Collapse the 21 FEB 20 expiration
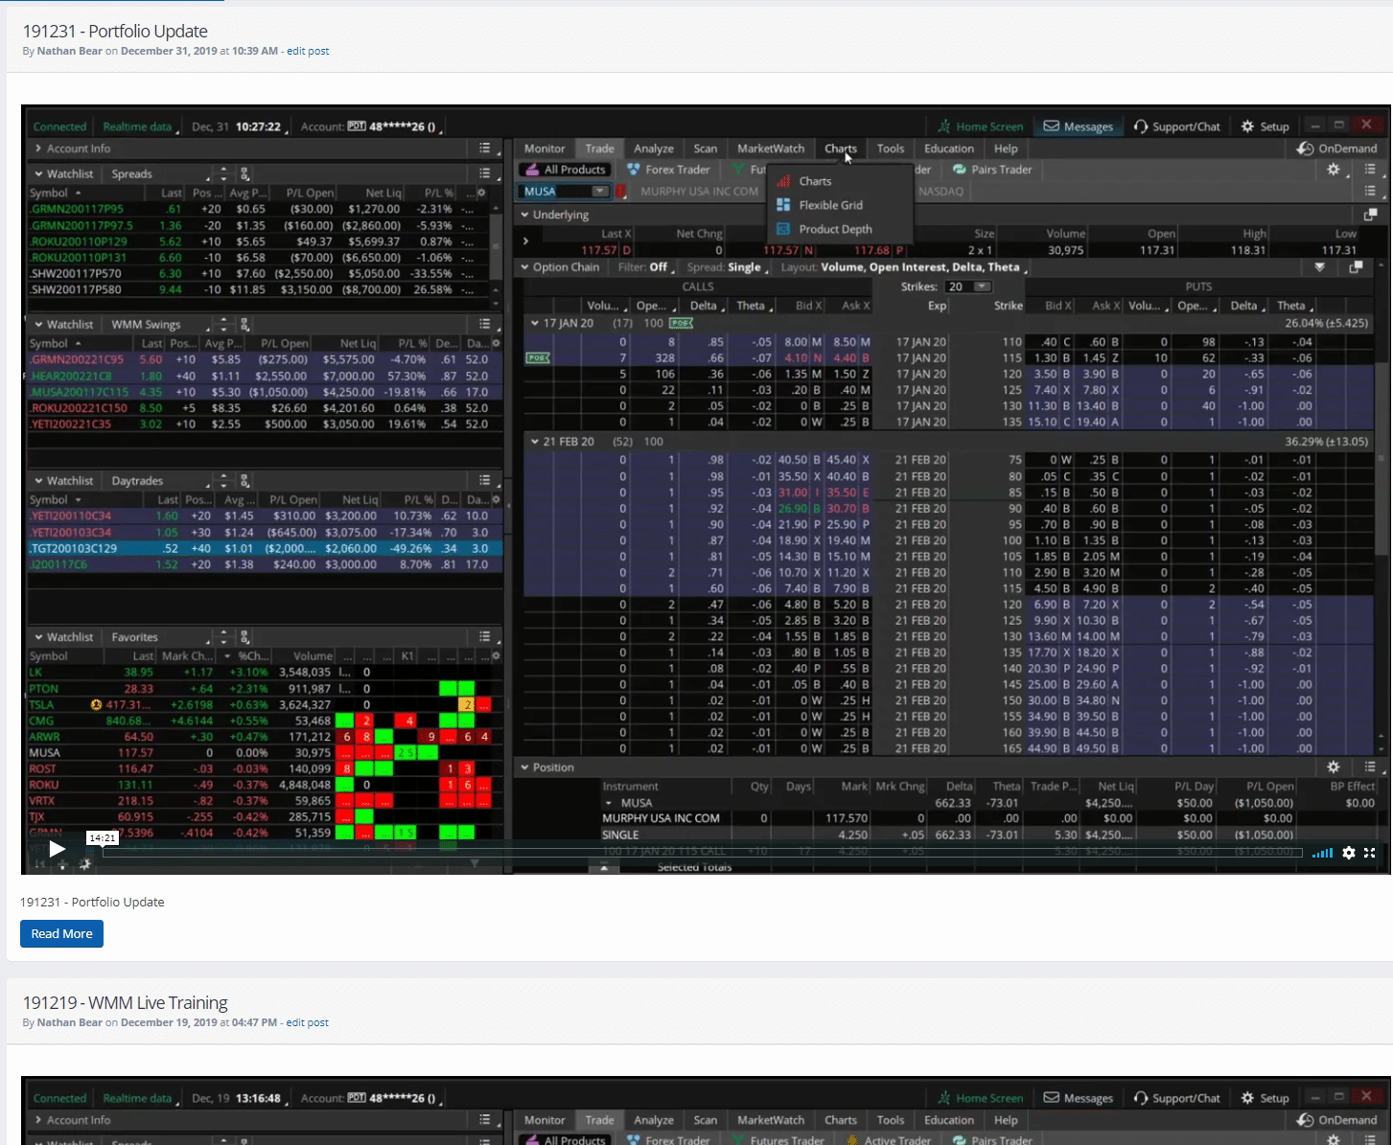The width and height of the screenshot is (1393, 1145). (x=535, y=442)
